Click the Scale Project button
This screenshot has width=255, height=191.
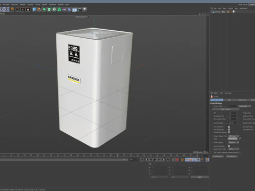[225, 109]
